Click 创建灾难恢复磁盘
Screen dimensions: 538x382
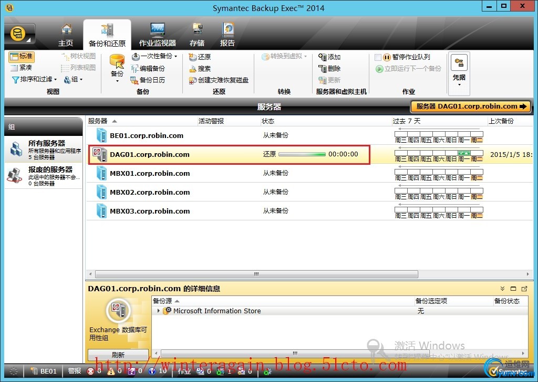pos(219,80)
